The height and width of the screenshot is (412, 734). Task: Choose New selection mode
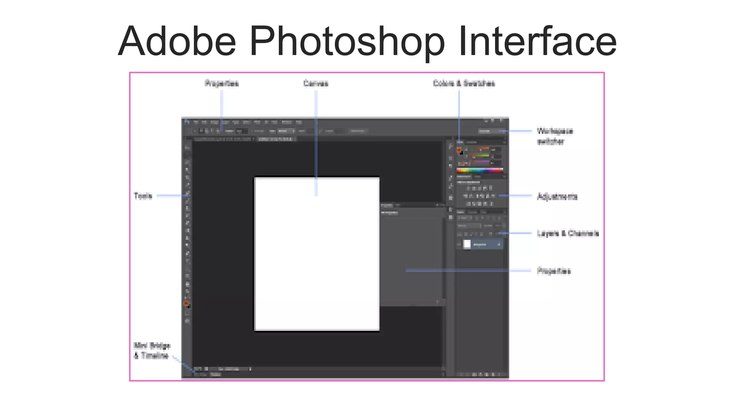point(202,131)
